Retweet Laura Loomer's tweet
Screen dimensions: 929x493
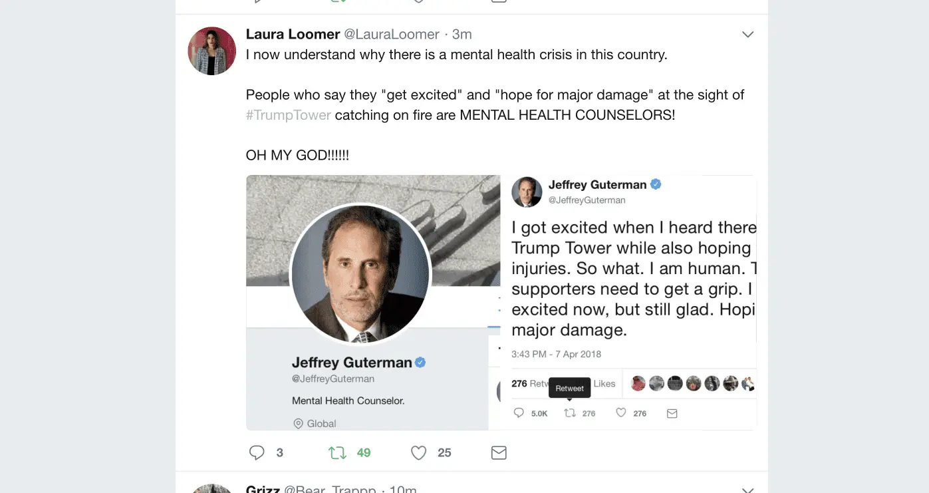(x=338, y=453)
